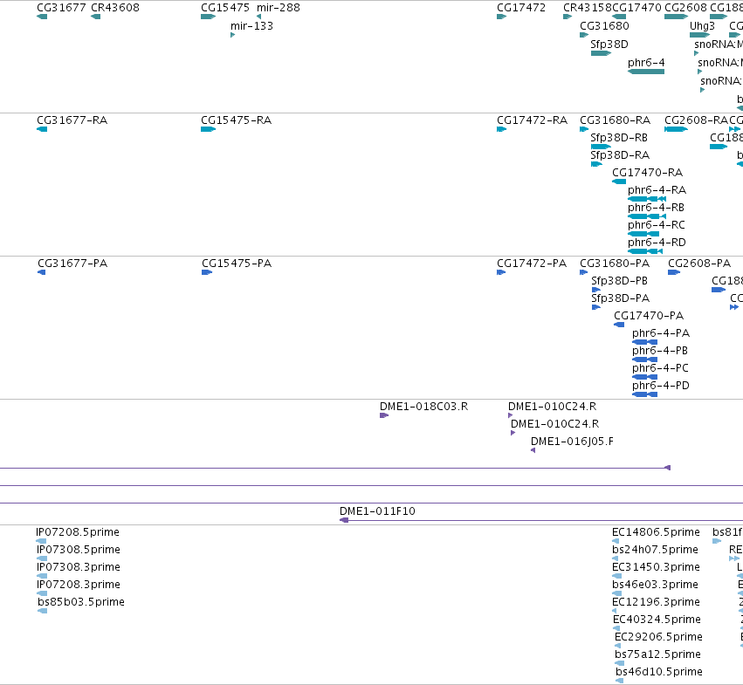The height and width of the screenshot is (685, 743).
Task: Click the Uhg3 gene arrow glyph
Action: click(699, 35)
